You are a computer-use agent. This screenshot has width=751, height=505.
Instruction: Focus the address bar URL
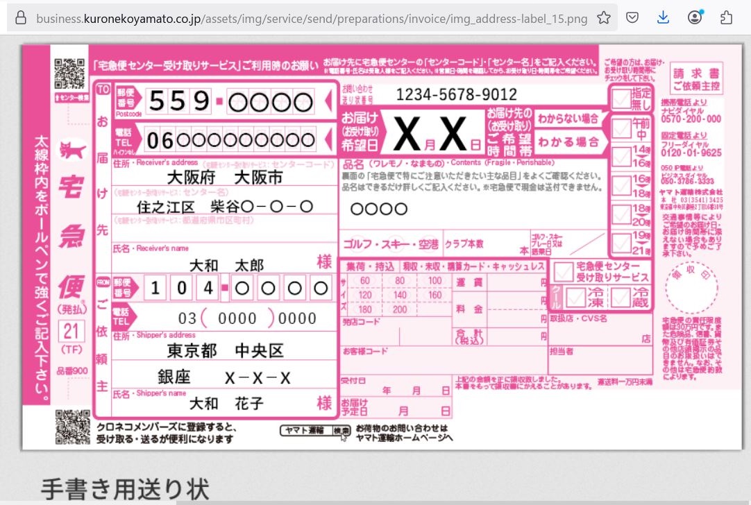pyautogui.click(x=312, y=19)
